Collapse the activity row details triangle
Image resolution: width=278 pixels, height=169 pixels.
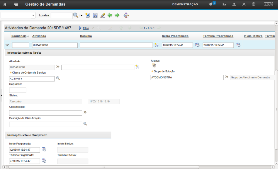(7, 45)
